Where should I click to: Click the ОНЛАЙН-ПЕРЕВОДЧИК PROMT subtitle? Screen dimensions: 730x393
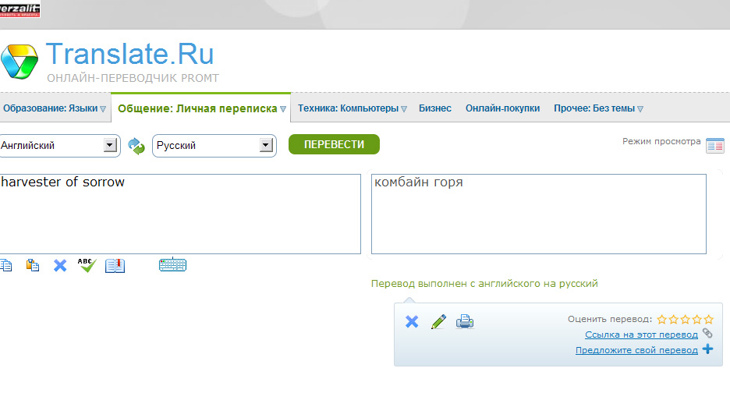[x=133, y=78]
